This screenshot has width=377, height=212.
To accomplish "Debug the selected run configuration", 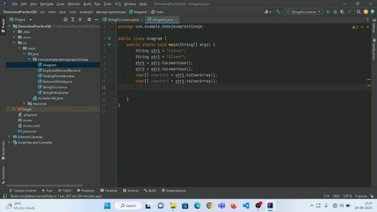I will [335, 12].
